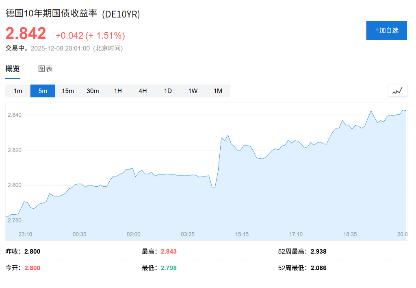Select the 1H timeframe
This screenshot has width=416, height=288.
pyautogui.click(x=118, y=91)
